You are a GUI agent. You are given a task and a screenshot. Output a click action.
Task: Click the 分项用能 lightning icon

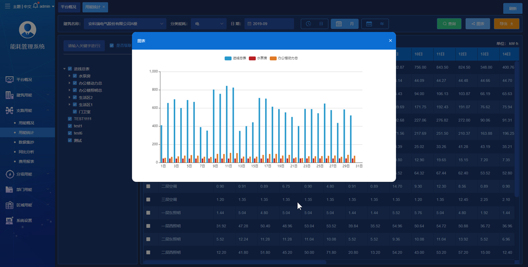coord(10,174)
